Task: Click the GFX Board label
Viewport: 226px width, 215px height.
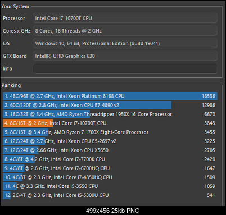Action: tap(15, 56)
